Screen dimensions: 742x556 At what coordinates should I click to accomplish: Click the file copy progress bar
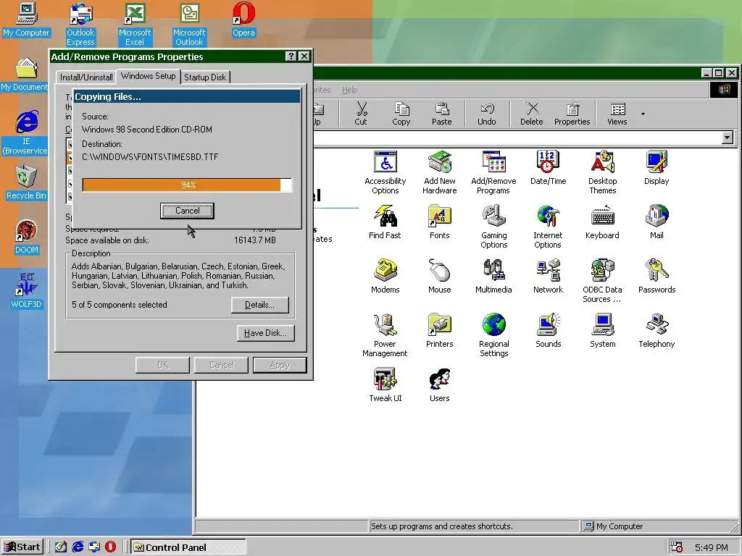coord(188,185)
